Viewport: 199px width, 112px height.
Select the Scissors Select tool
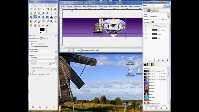51,9
